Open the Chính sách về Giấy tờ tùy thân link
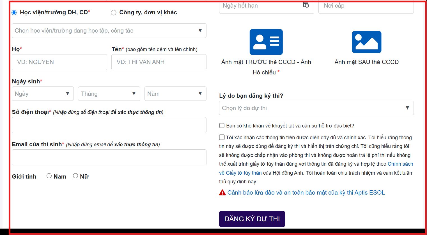The width and height of the screenshot is (427, 235). coord(400,164)
